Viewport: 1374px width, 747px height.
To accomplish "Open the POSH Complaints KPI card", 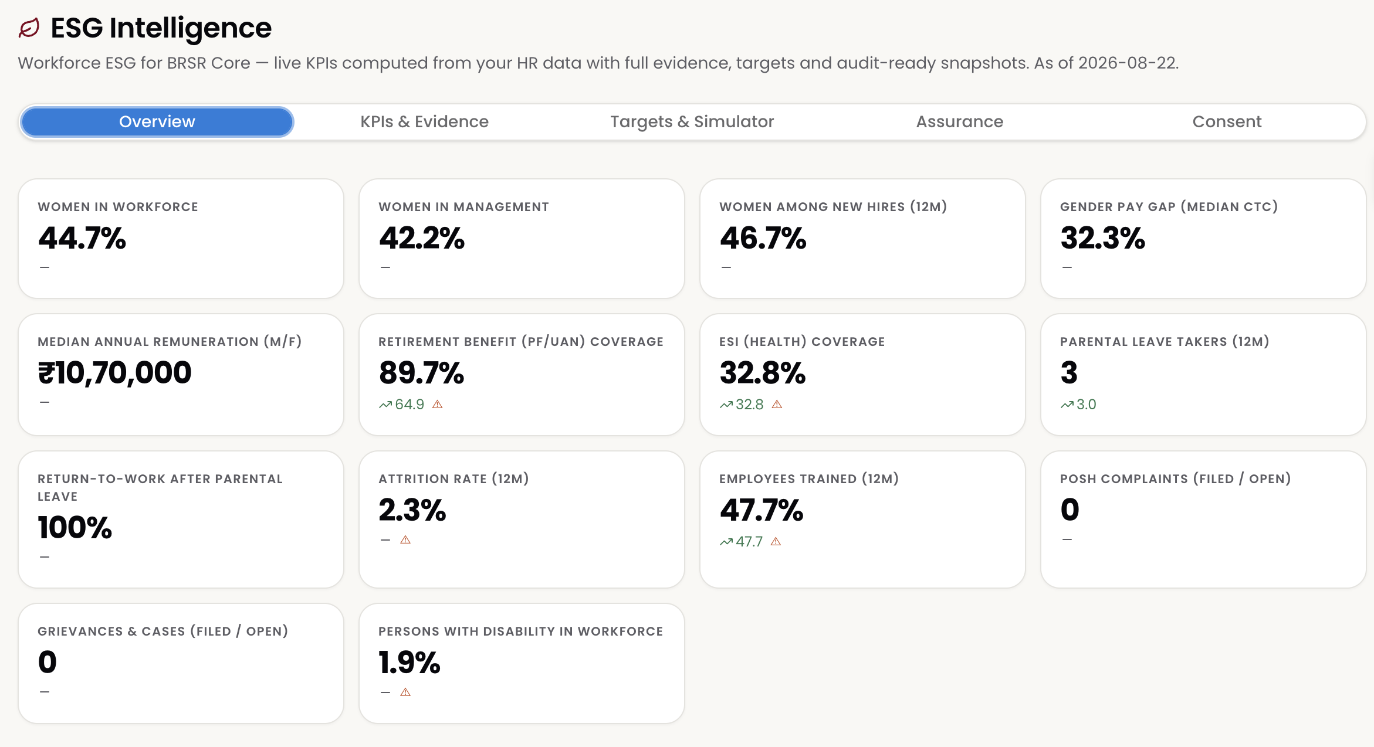I will (1203, 519).
